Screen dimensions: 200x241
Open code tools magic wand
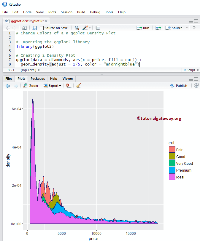point(85,28)
